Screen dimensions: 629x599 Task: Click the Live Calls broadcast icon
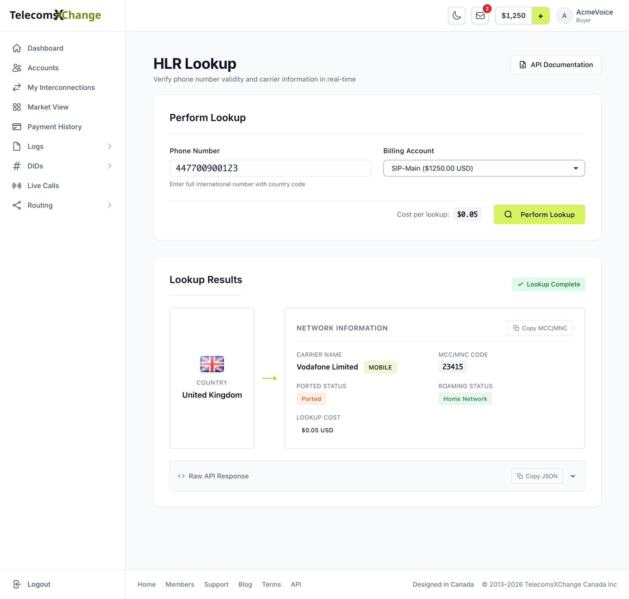pos(17,186)
